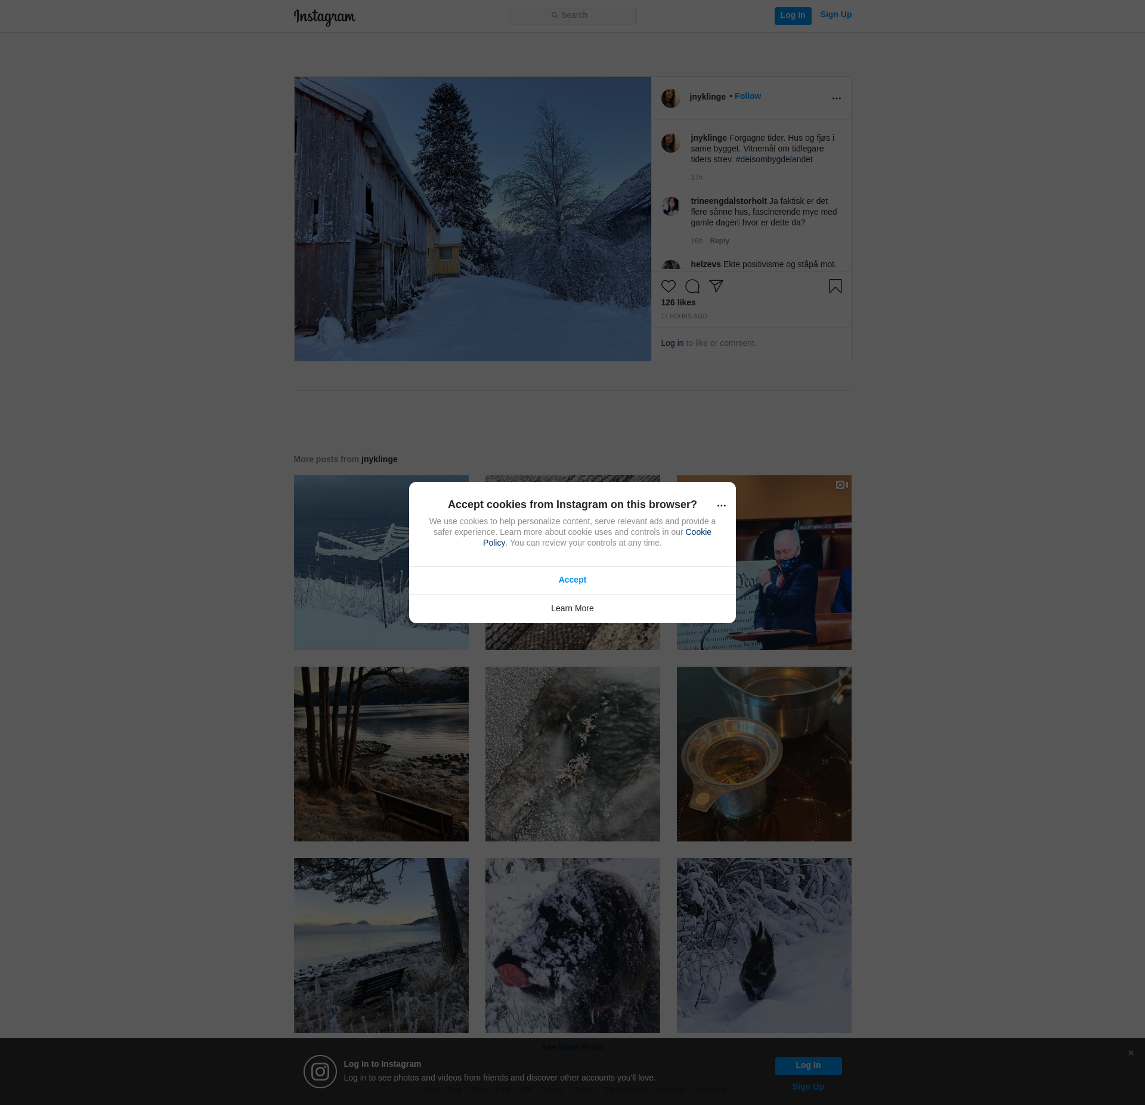
Task: Focus the Search input field
Action: (x=572, y=16)
